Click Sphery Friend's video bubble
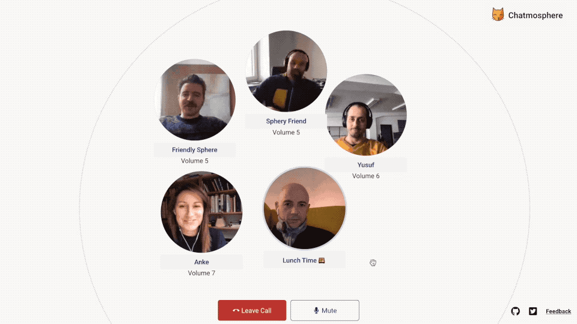The width and height of the screenshot is (577, 324). (286, 71)
